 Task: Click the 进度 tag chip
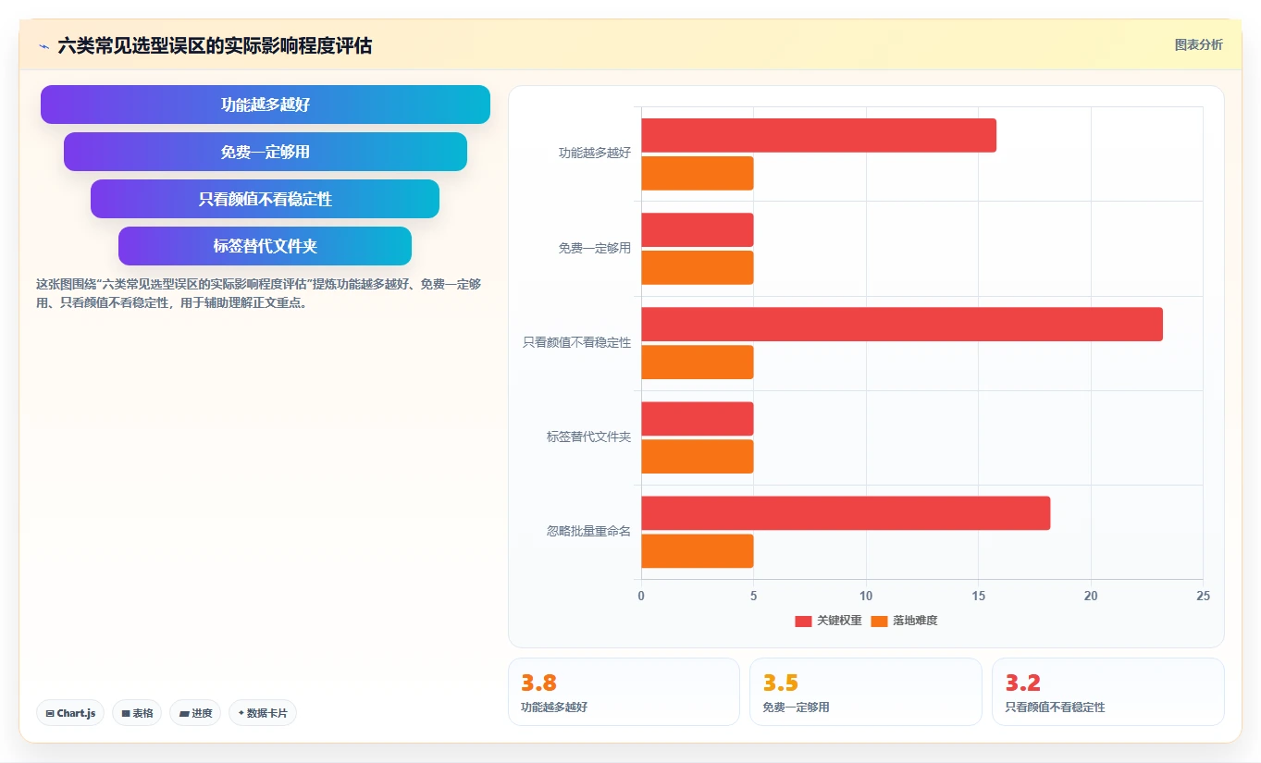[x=195, y=713]
